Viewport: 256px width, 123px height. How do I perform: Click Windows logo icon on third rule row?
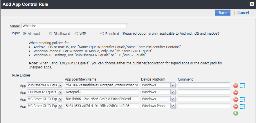coord(242,99)
